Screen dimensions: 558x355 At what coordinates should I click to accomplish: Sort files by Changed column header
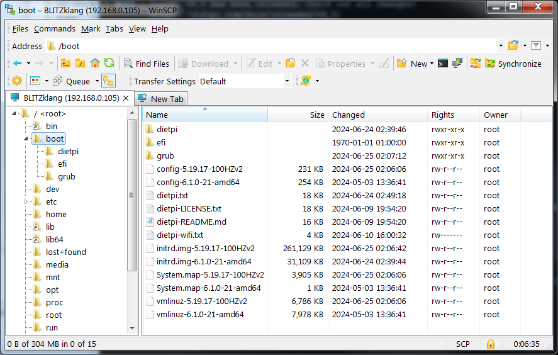349,115
